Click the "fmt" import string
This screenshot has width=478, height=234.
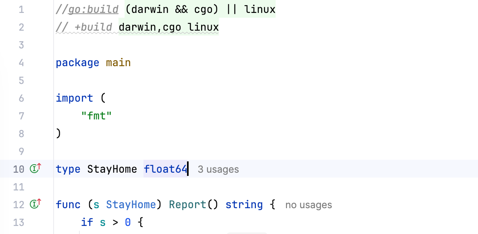[96, 116]
